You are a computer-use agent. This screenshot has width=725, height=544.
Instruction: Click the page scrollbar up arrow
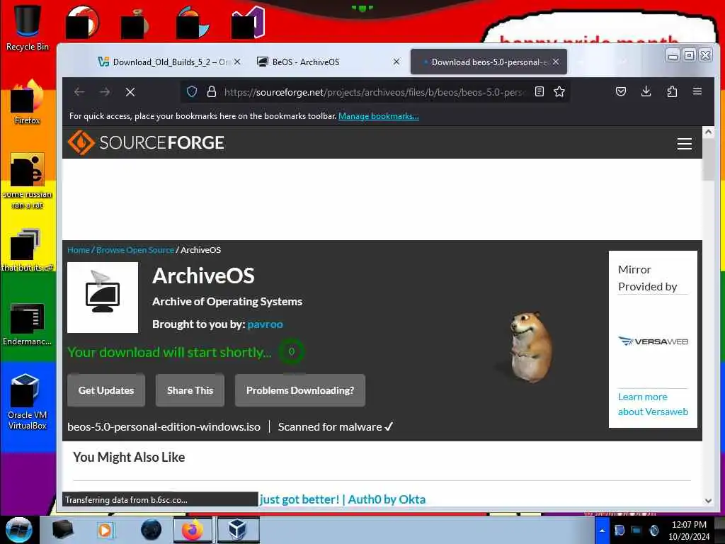tap(708, 132)
